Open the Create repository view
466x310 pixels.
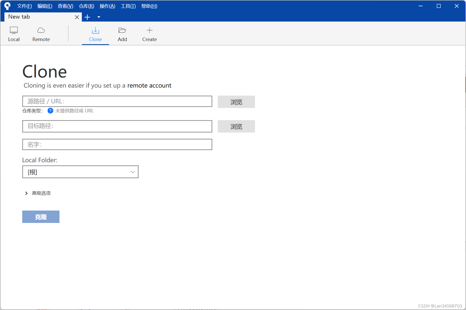click(x=149, y=34)
